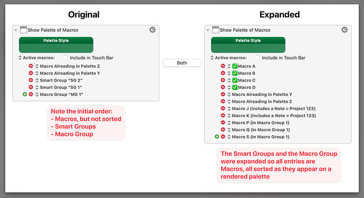Collapse the Expanded Show Palette of Macros action

[x=208, y=30]
